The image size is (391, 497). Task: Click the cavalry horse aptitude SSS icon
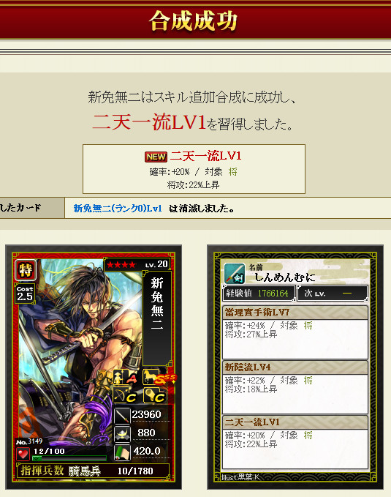click(157, 377)
